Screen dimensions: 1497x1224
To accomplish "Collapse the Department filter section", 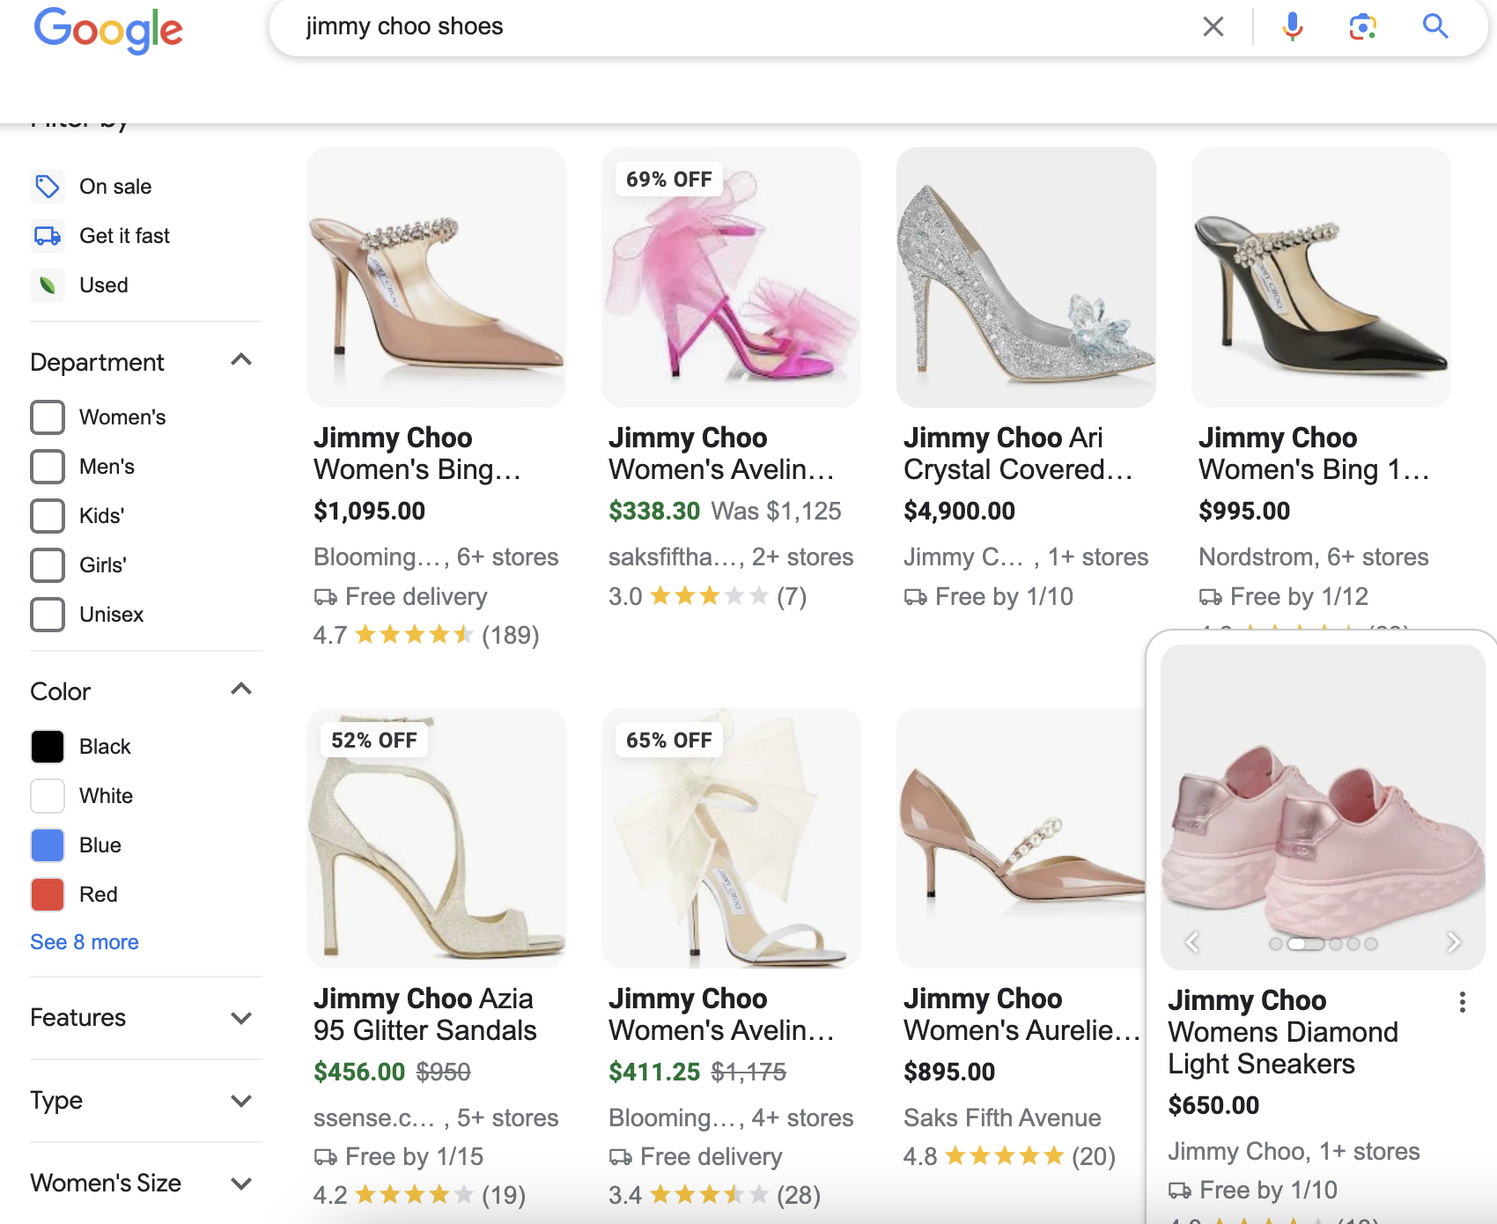I will 241,360.
